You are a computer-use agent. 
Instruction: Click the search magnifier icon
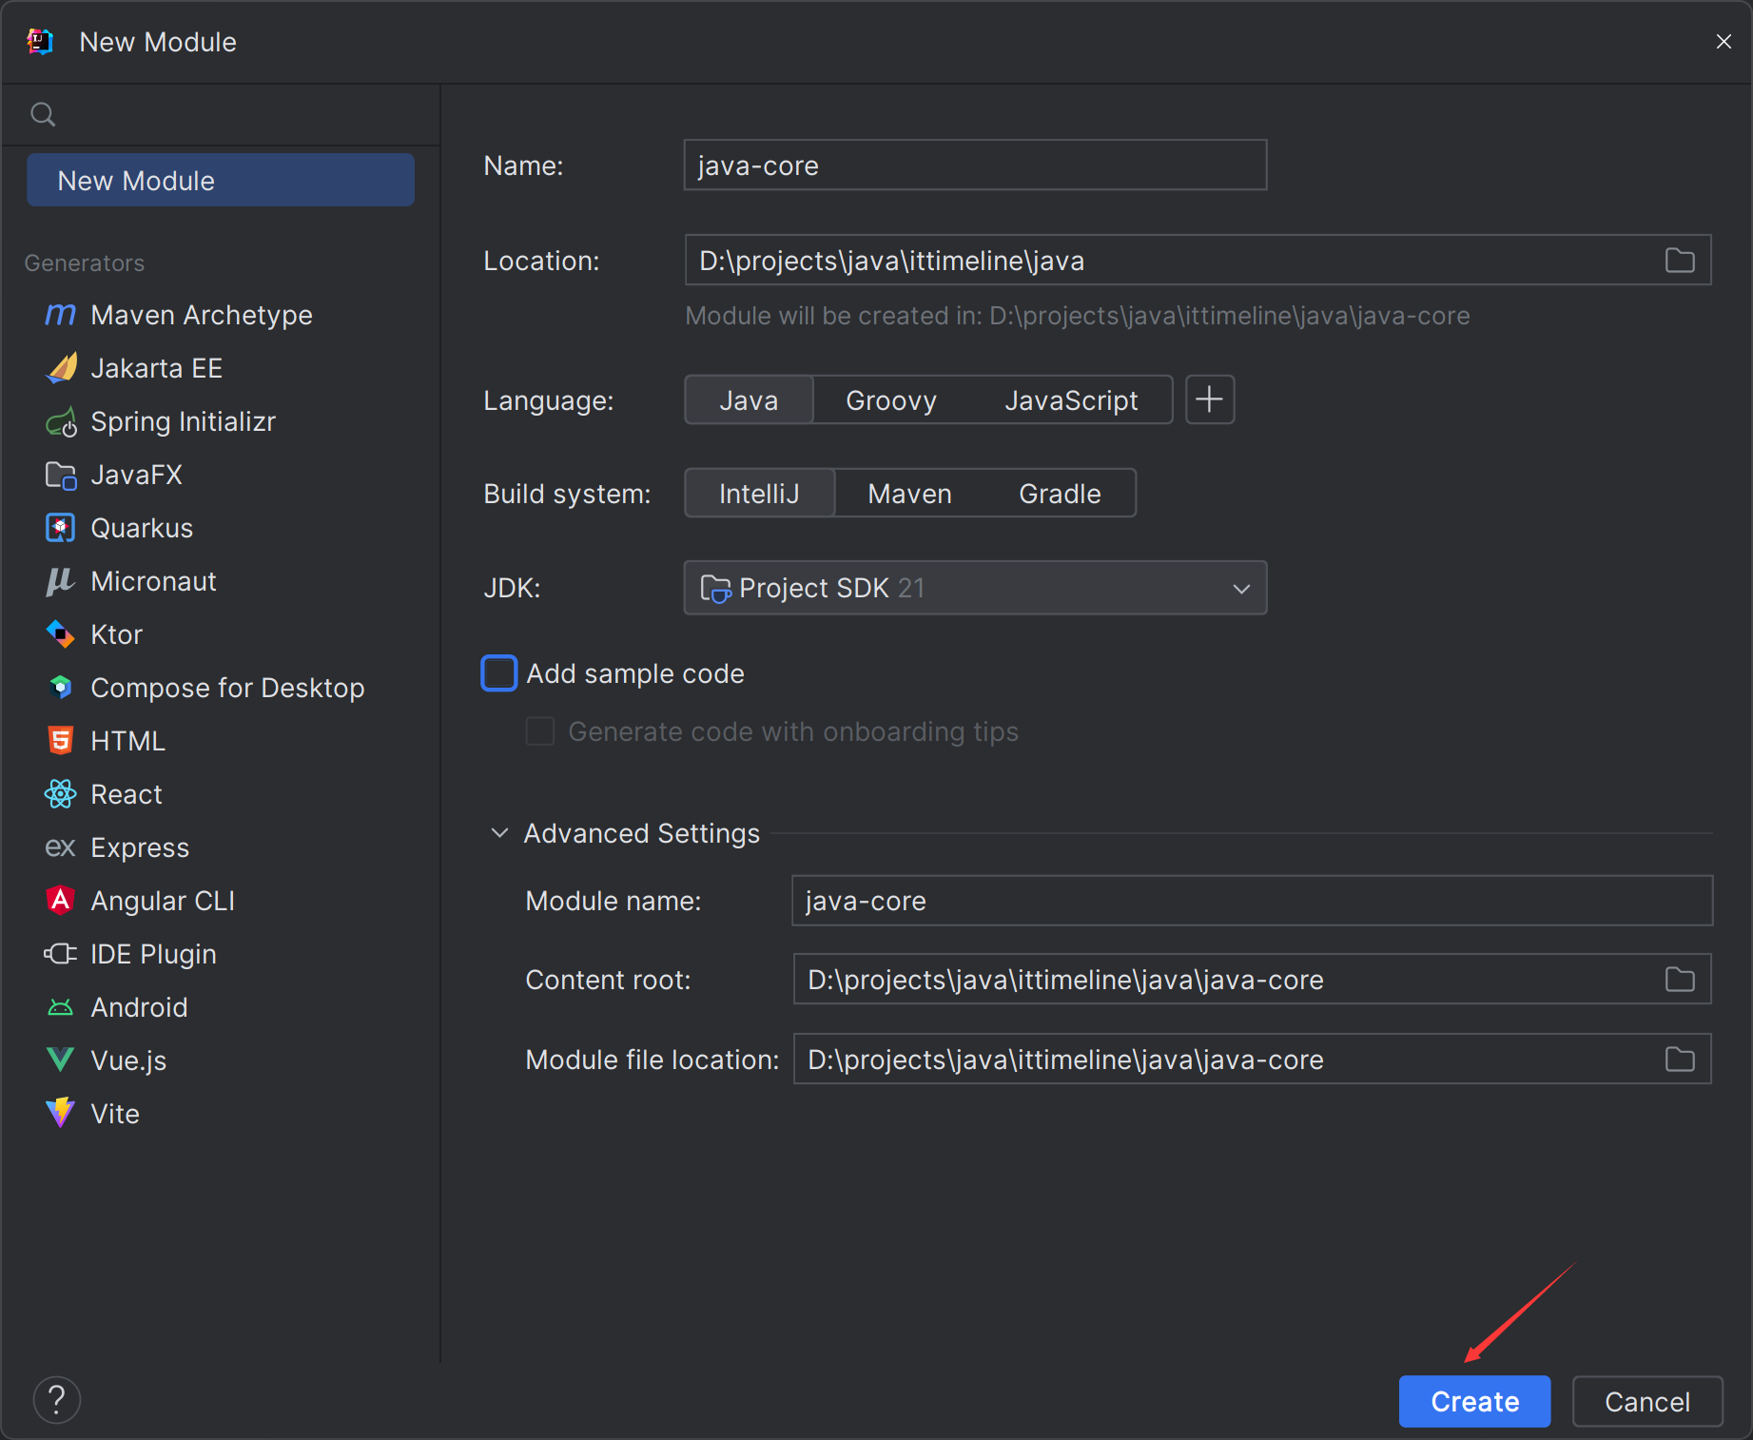[x=43, y=115]
